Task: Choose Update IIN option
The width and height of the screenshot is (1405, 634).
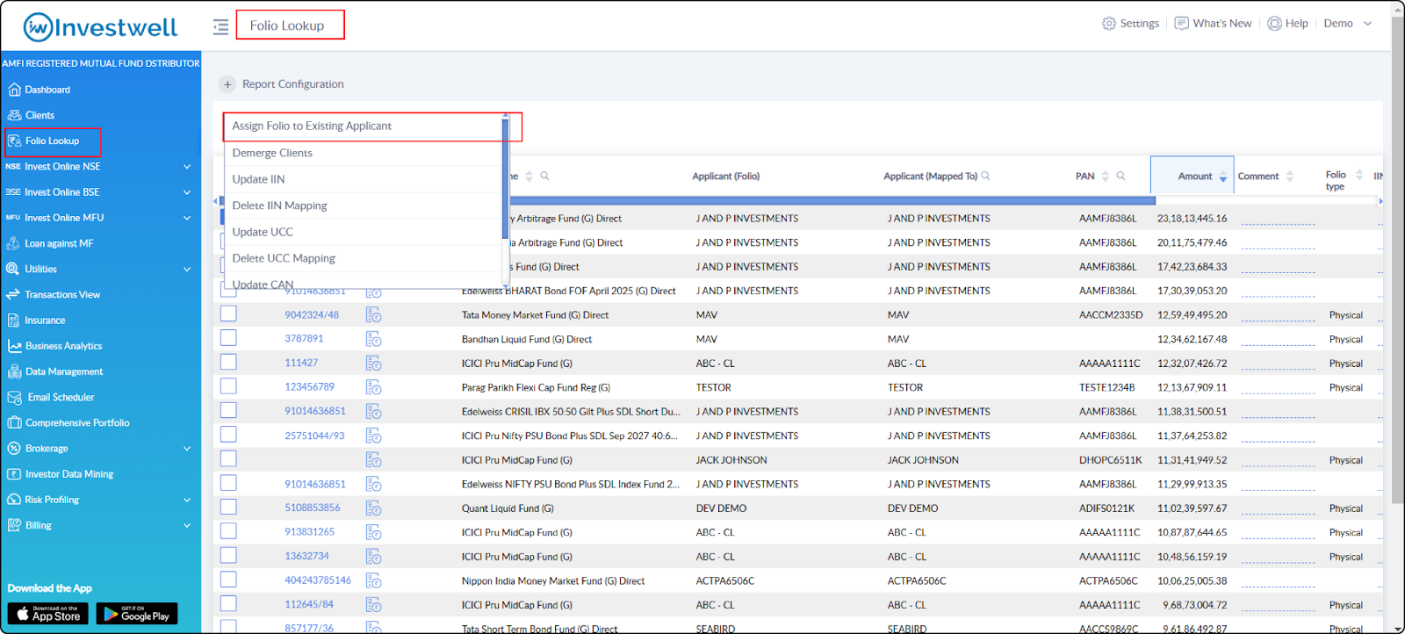Action: tap(364, 179)
